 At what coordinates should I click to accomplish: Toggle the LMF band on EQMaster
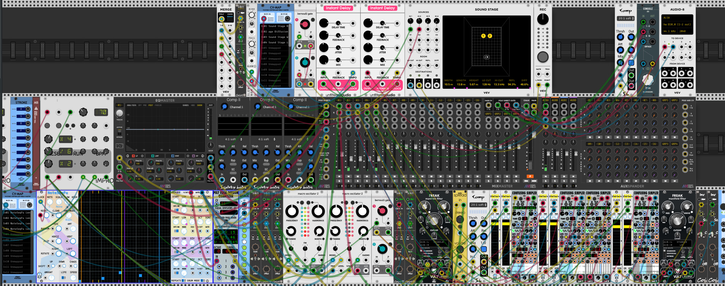(153, 156)
